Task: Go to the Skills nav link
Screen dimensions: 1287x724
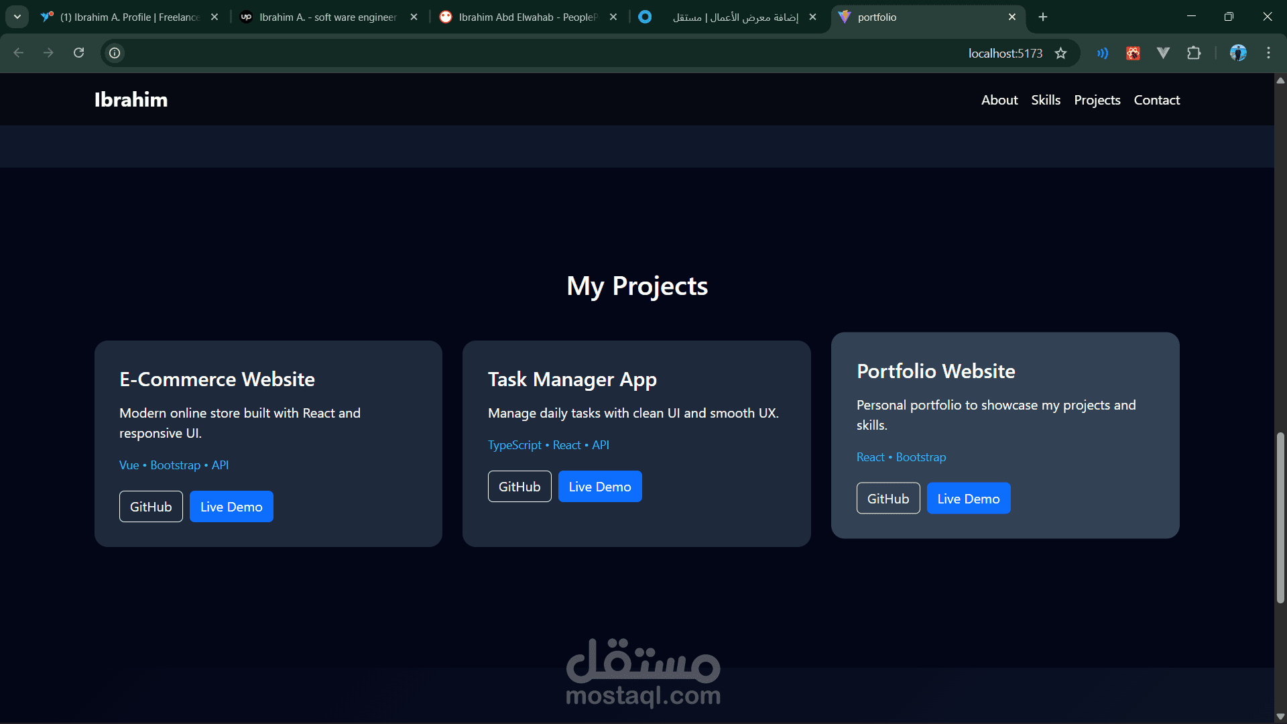Action: 1046,100
